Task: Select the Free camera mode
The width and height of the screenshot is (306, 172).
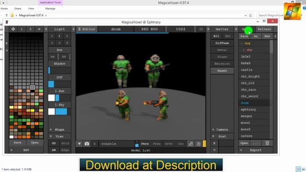Action: point(157,144)
